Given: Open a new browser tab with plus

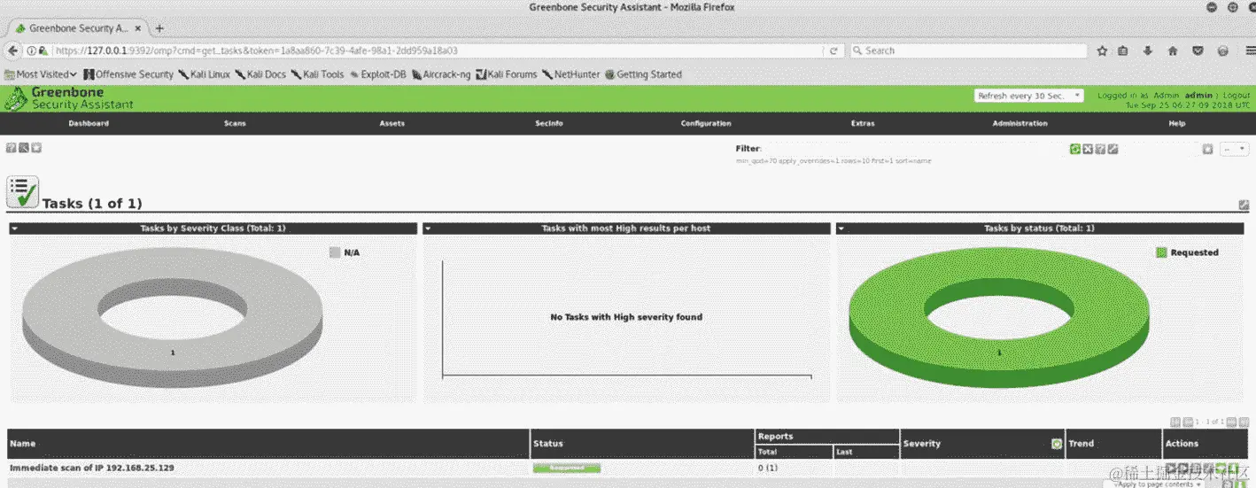Looking at the screenshot, I should [159, 28].
